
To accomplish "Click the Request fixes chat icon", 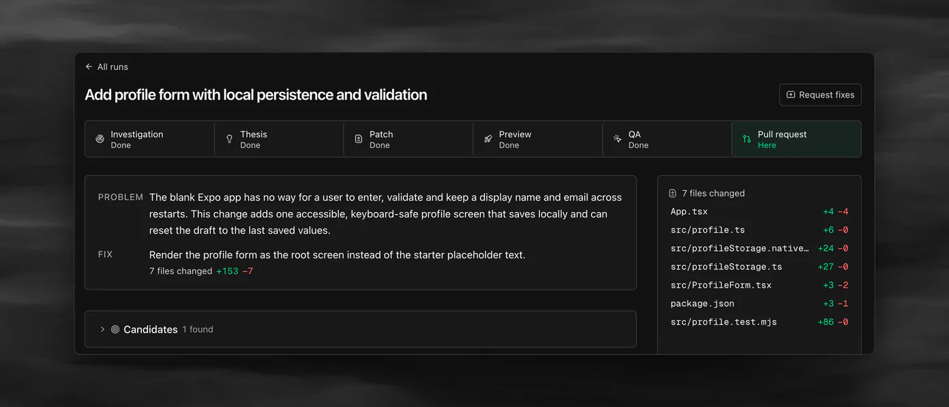I will 791,95.
